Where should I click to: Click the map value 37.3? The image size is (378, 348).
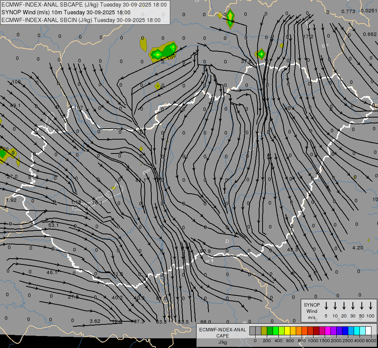(139, 322)
